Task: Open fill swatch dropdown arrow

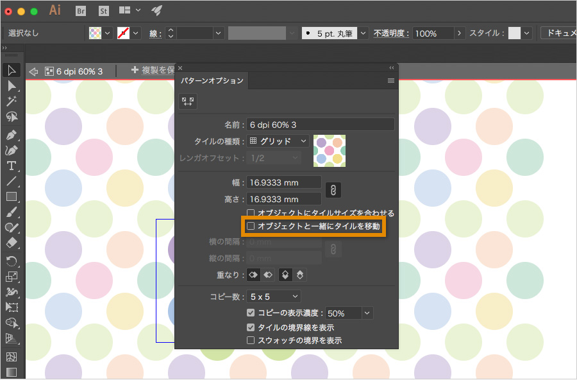Action: (x=108, y=33)
